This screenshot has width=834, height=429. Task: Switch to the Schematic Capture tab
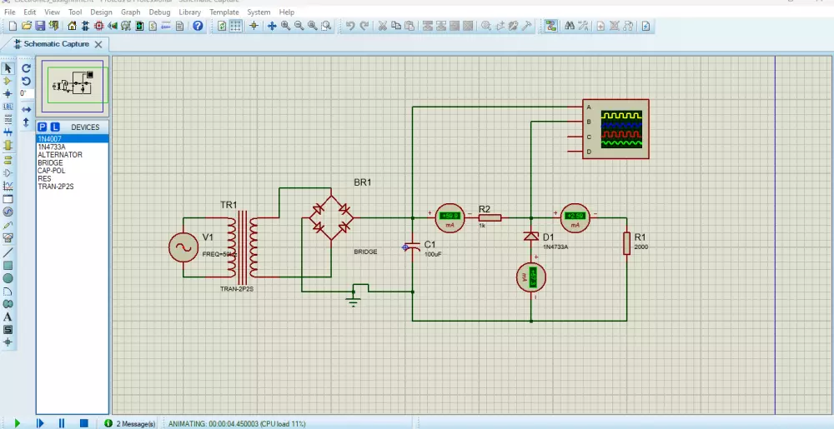pos(54,44)
